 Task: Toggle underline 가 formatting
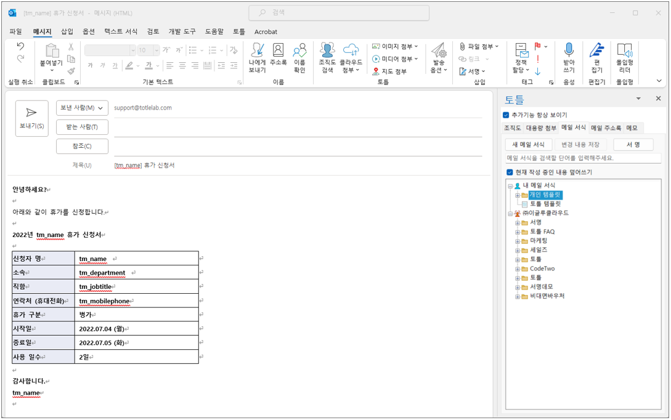115,65
